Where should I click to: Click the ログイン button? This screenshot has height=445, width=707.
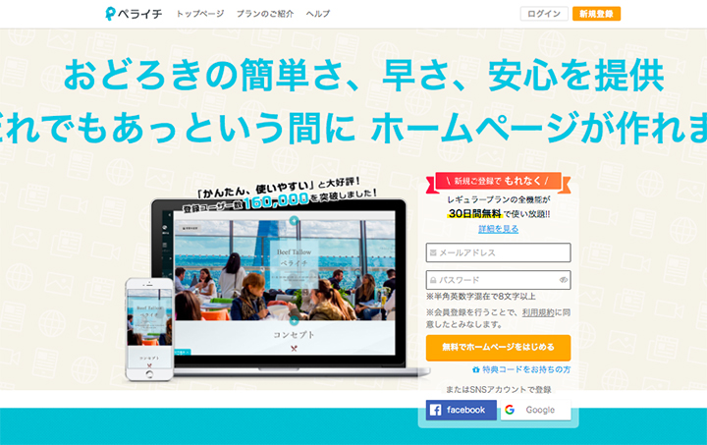click(x=544, y=14)
